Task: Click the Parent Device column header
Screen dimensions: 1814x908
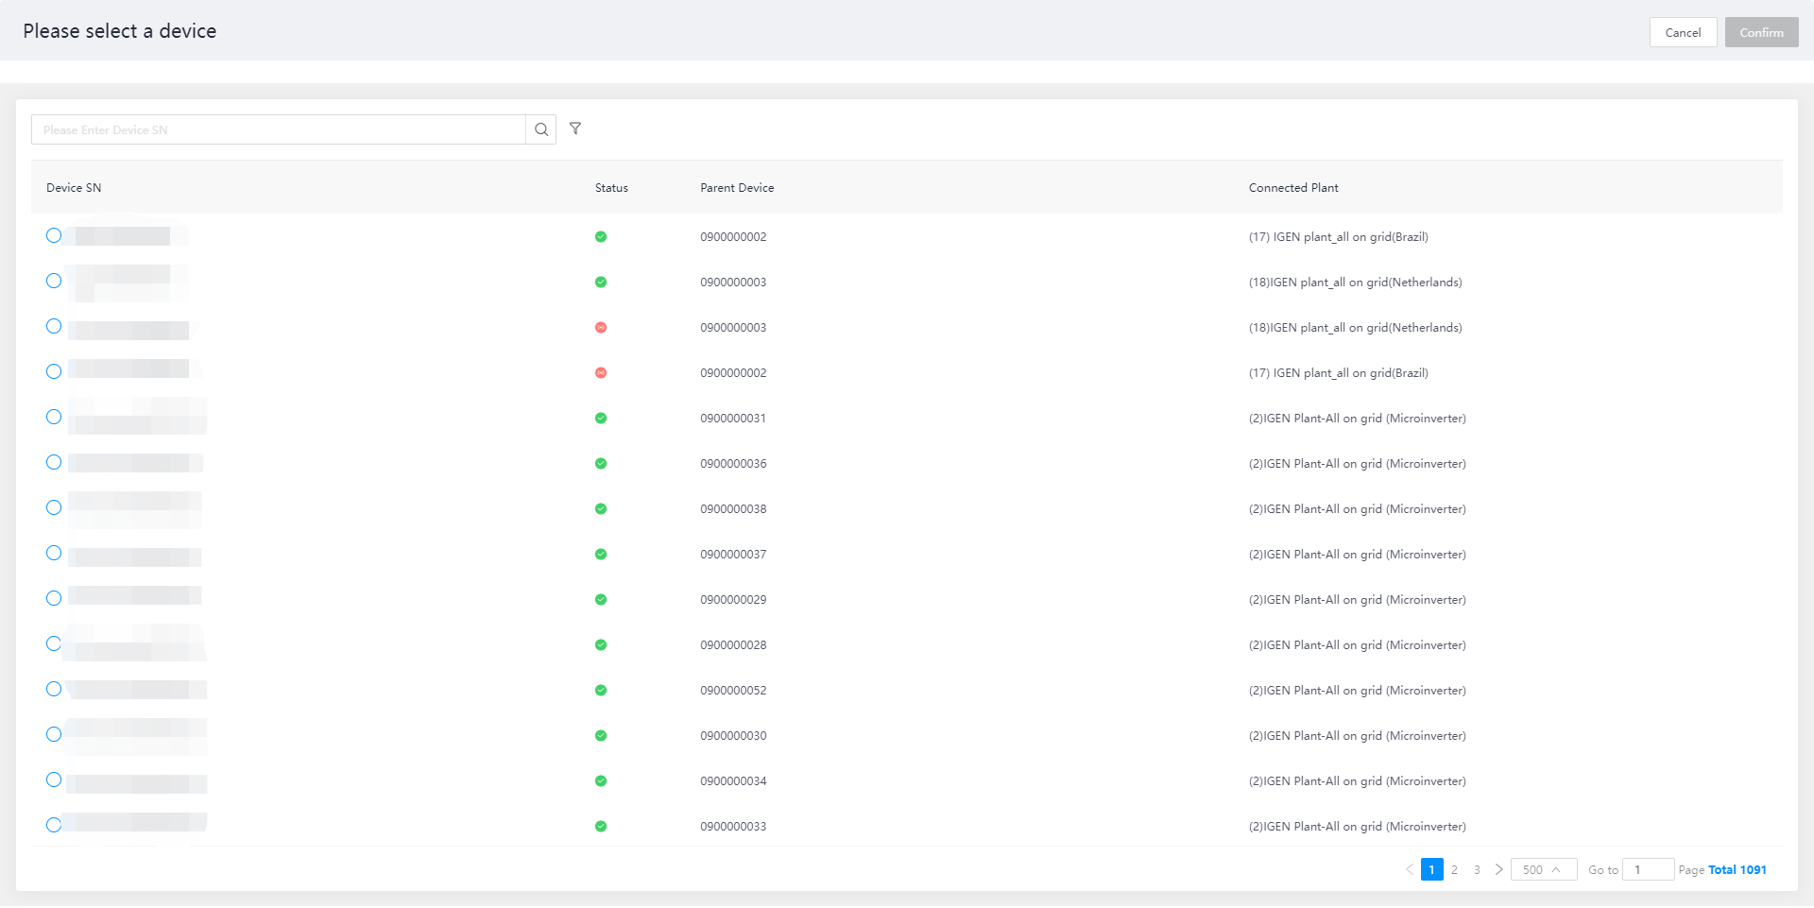Action: pos(737,188)
